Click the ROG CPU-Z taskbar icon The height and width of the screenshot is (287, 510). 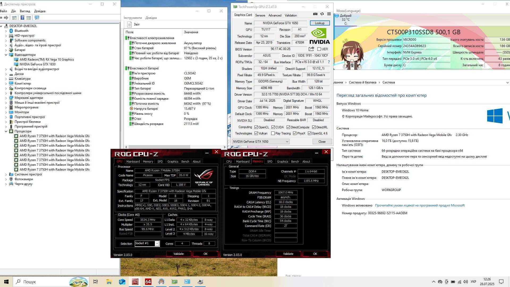pos(135,282)
